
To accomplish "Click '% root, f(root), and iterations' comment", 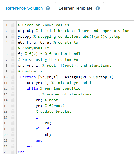I will [x=77, y=66].
